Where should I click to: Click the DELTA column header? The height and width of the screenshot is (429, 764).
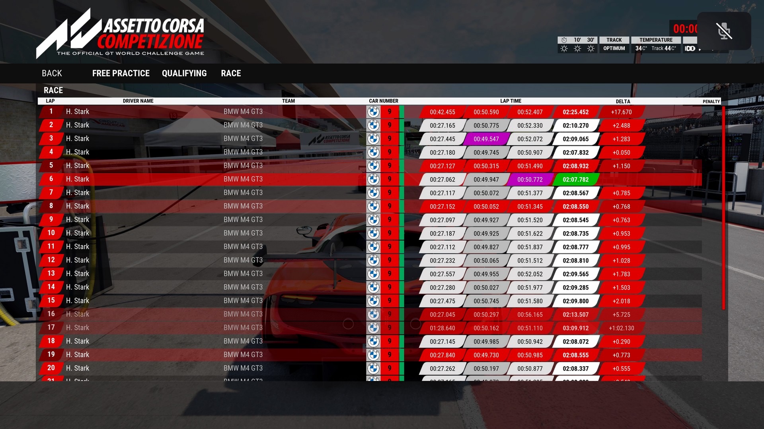623,101
